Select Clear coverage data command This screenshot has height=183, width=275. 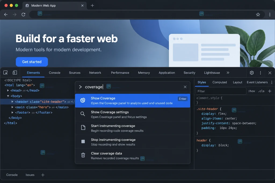click(133, 155)
